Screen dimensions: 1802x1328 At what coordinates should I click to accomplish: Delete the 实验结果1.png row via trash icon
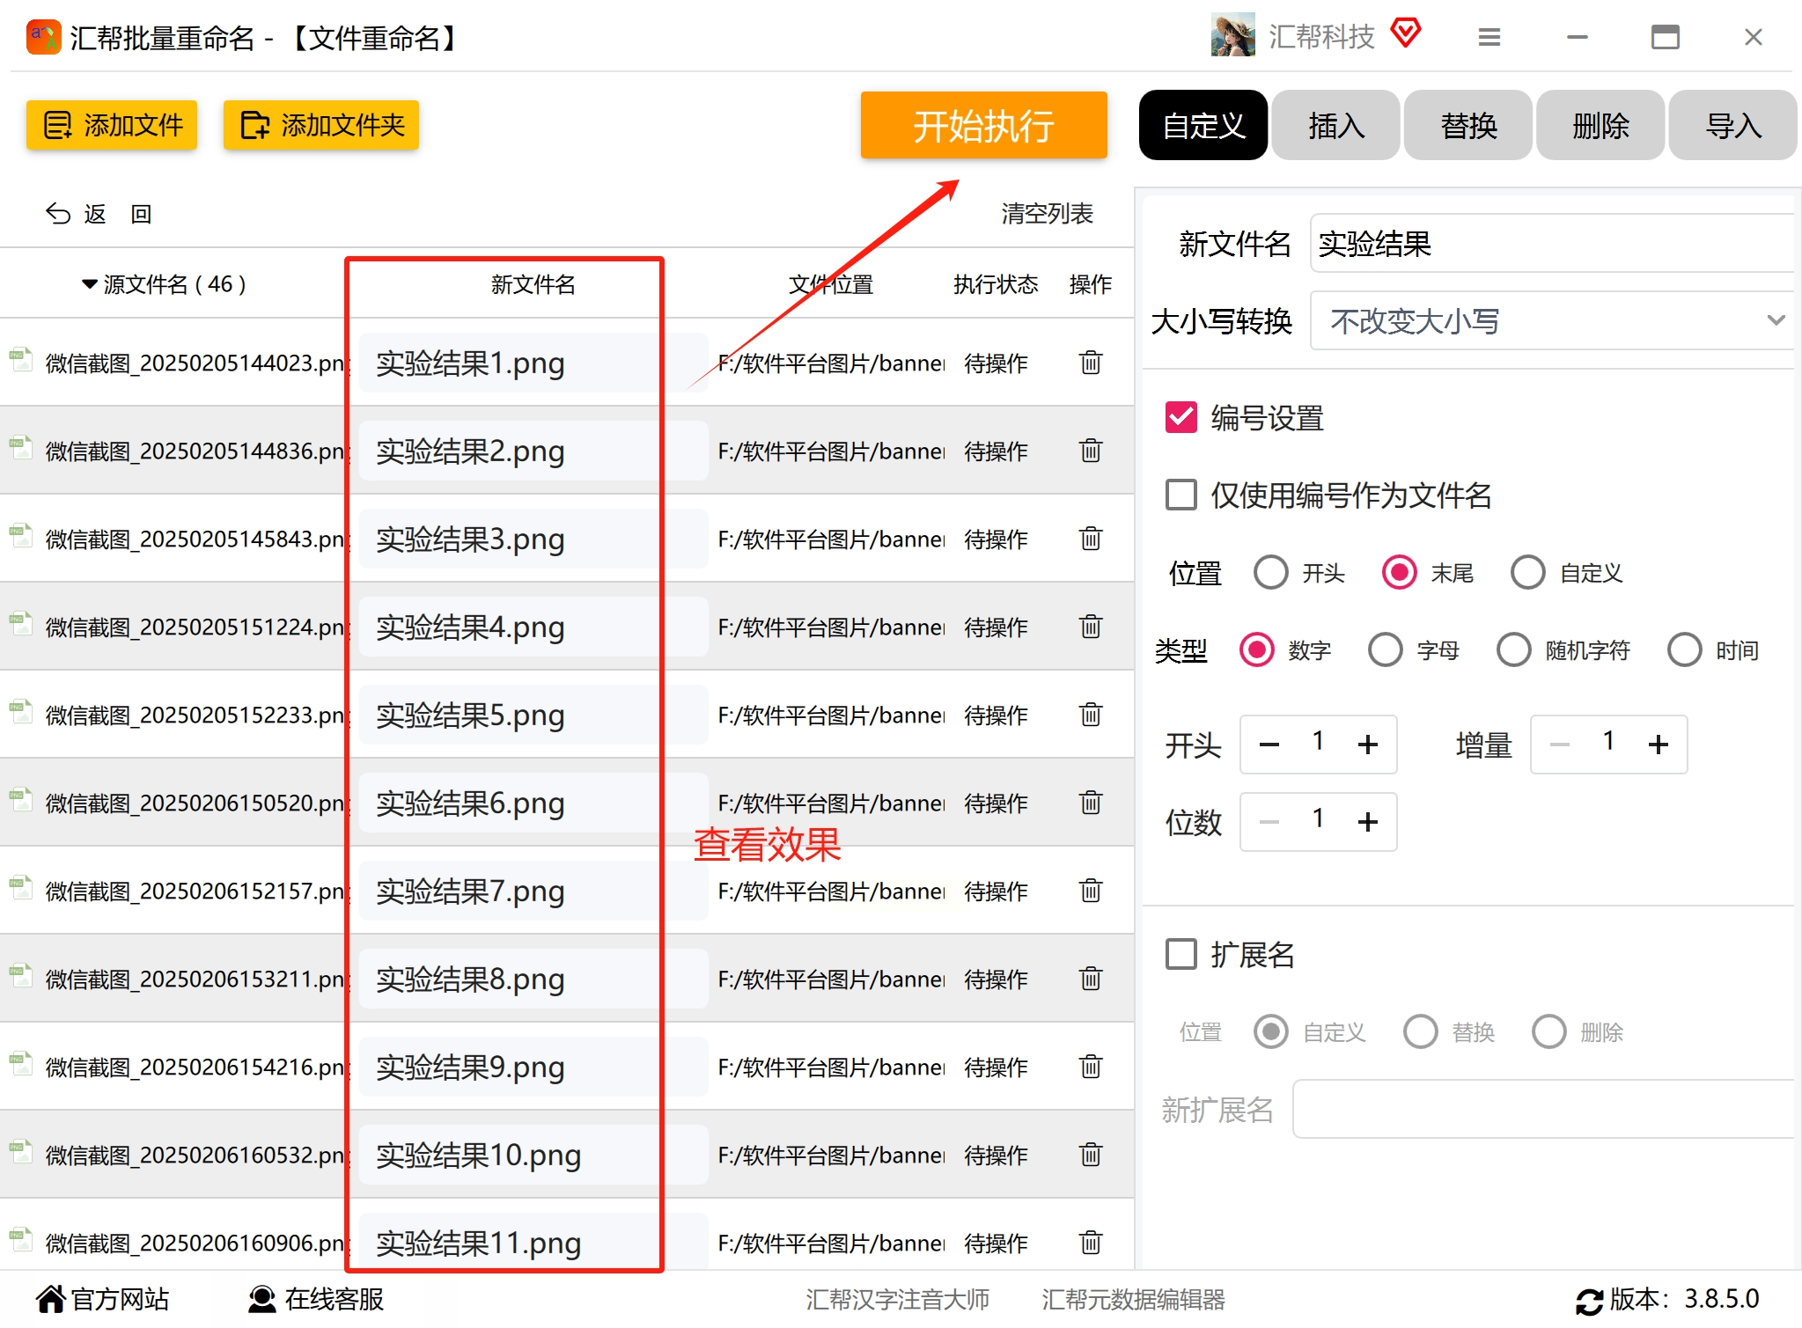(1090, 363)
